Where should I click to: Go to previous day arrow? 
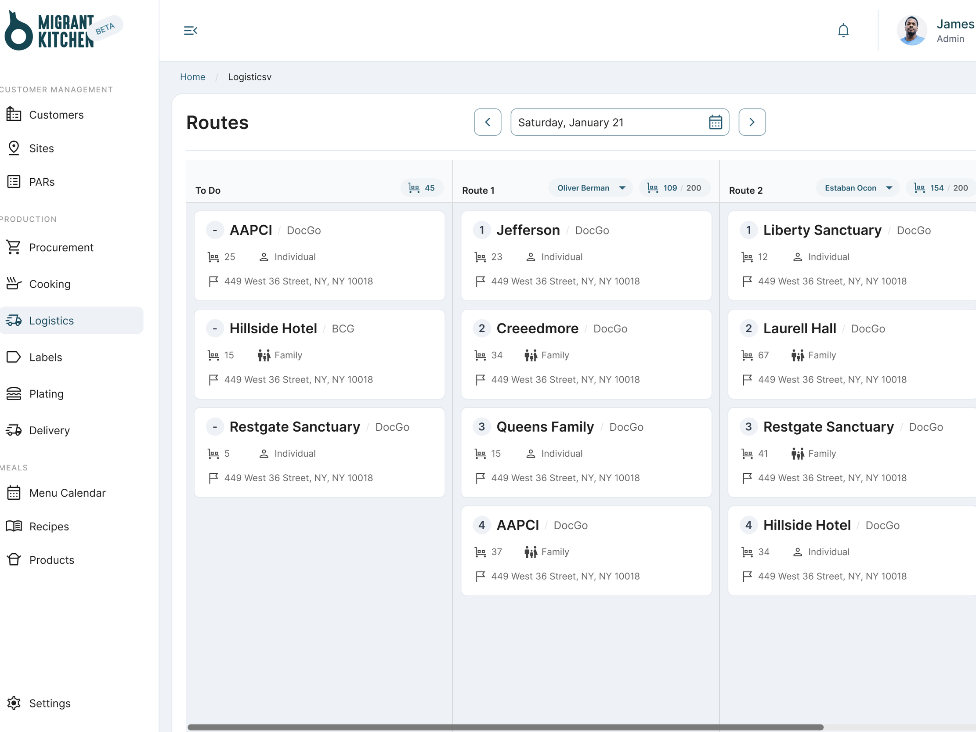click(x=487, y=122)
